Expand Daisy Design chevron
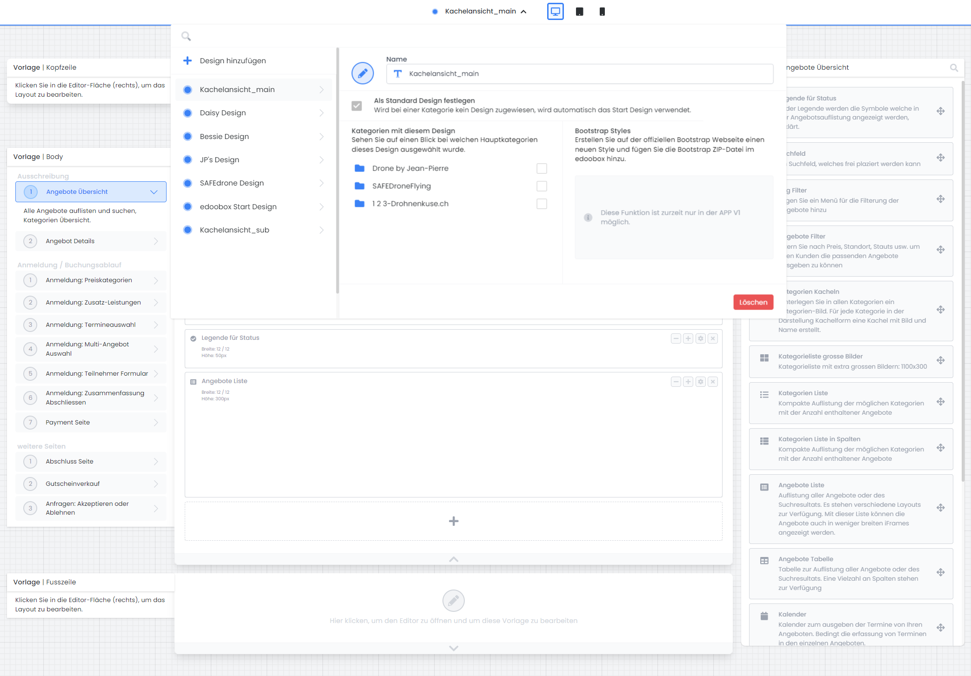The width and height of the screenshot is (971, 676). click(x=321, y=113)
